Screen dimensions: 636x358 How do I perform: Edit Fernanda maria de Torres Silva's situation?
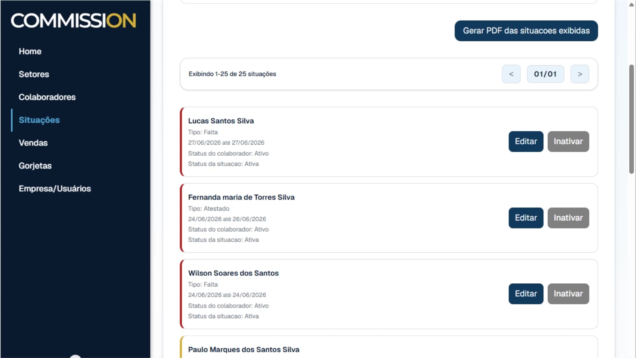click(526, 218)
